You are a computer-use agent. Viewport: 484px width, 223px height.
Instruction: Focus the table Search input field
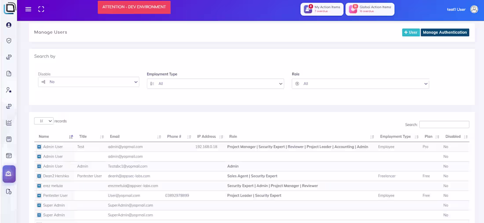[444, 124]
